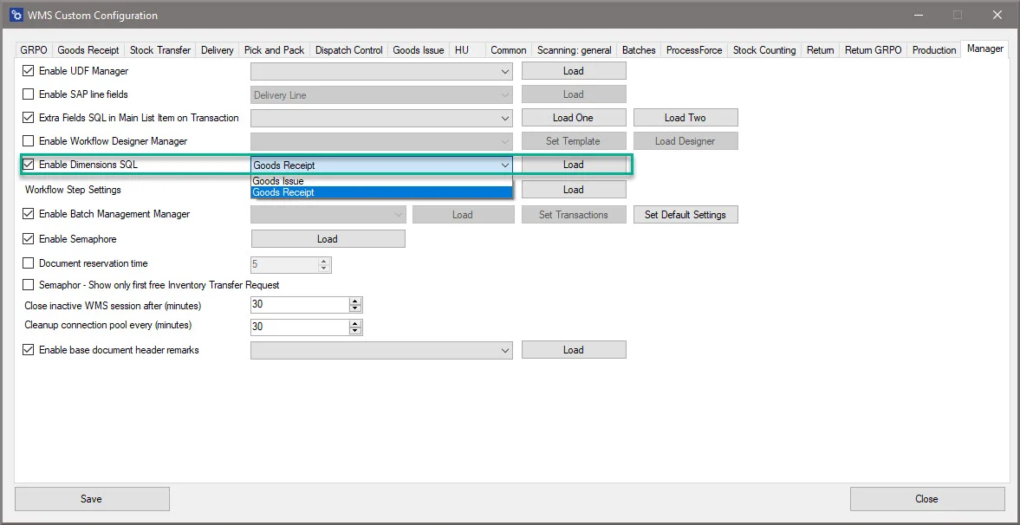Toggle the Enable UDF Manager checkbox
This screenshot has width=1020, height=525.
coord(28,71)
